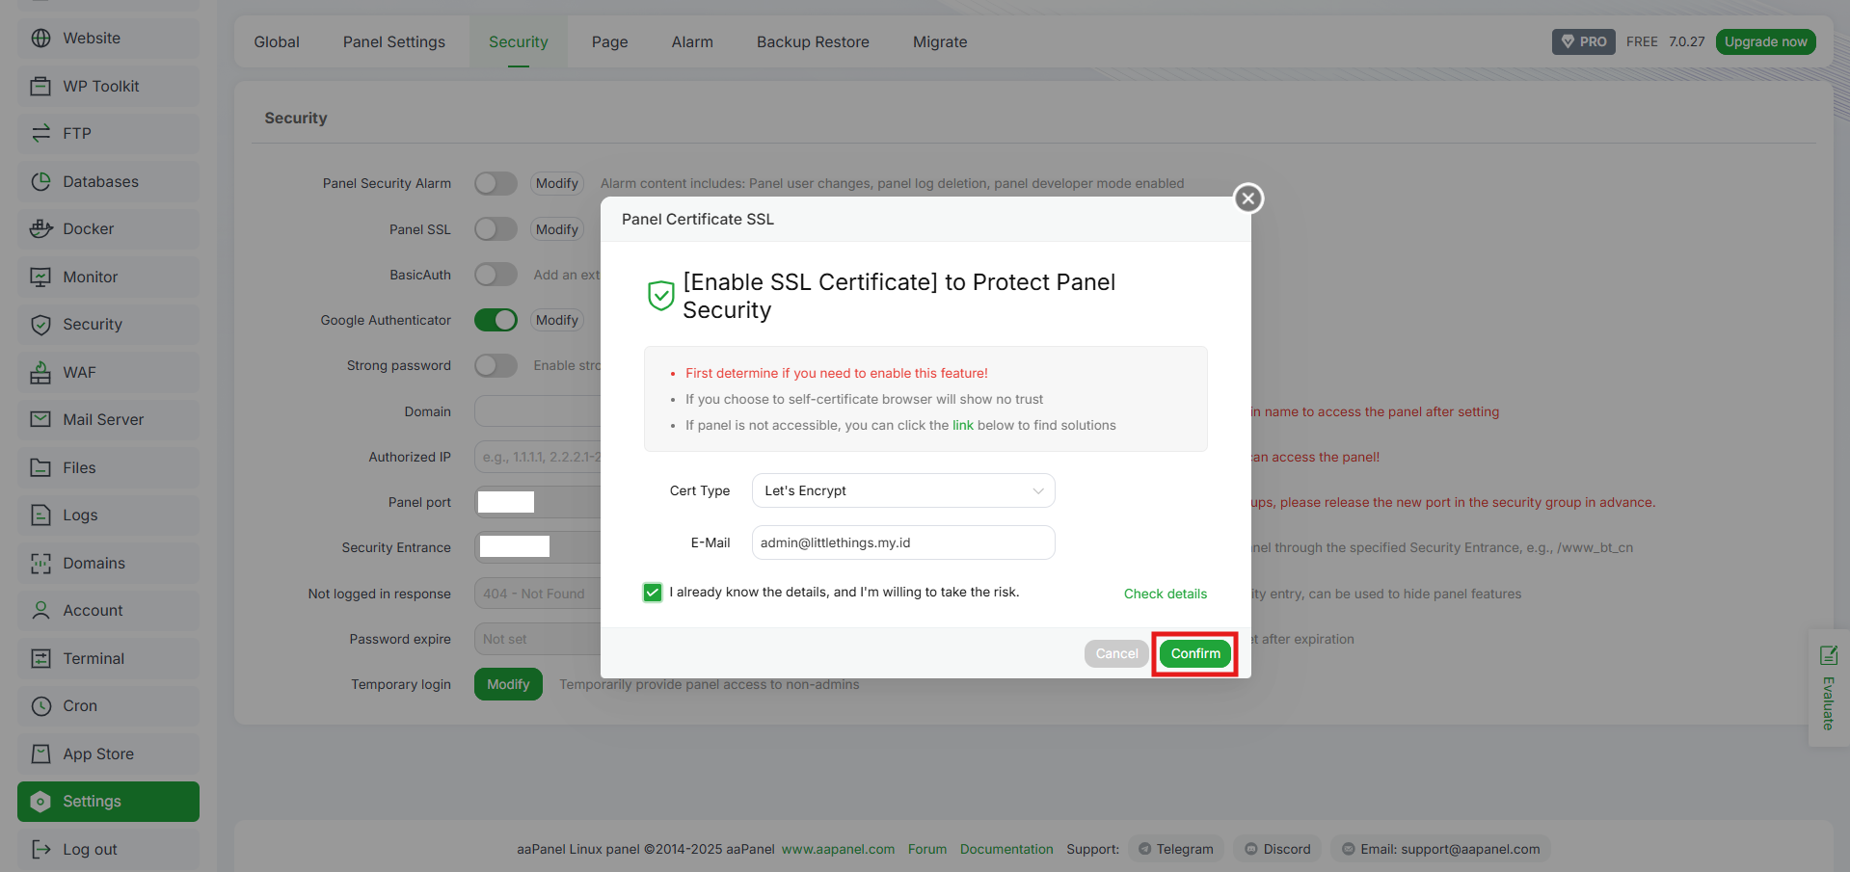Open the Terminal icon
Image resolution: width=1850 pixels, height=872 pixels.
click(40, 658)
